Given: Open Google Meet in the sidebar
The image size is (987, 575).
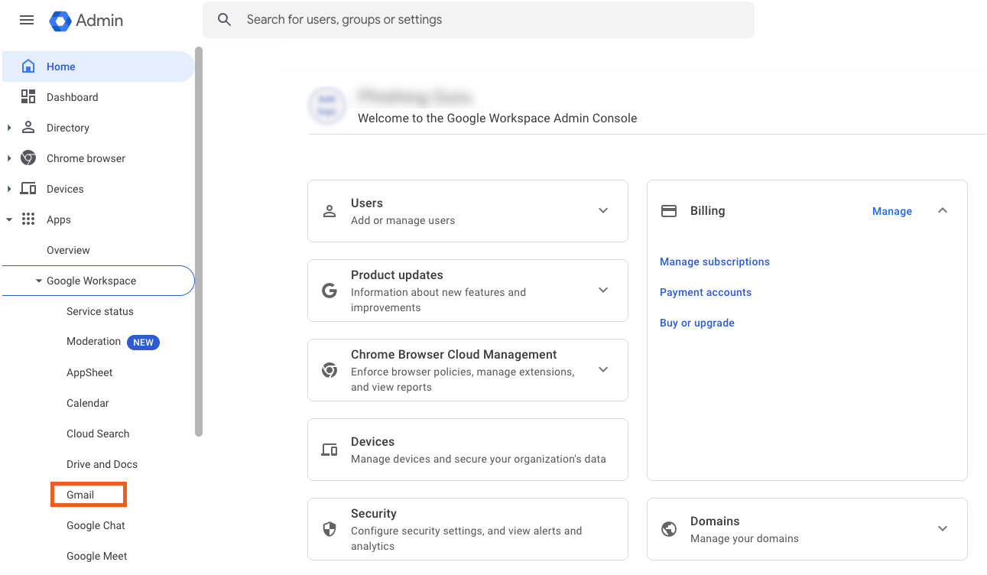Looking at the screenshot, I should point(97,556).
